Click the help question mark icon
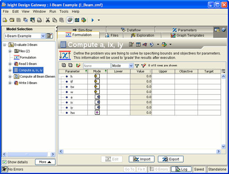This screenshot has width=229, height=174. 224,30
